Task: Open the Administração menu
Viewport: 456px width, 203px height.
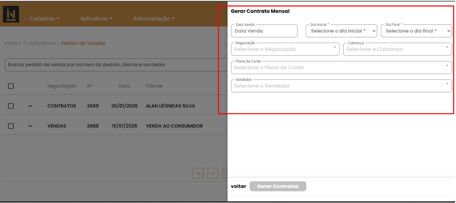Action: point(154,19)
